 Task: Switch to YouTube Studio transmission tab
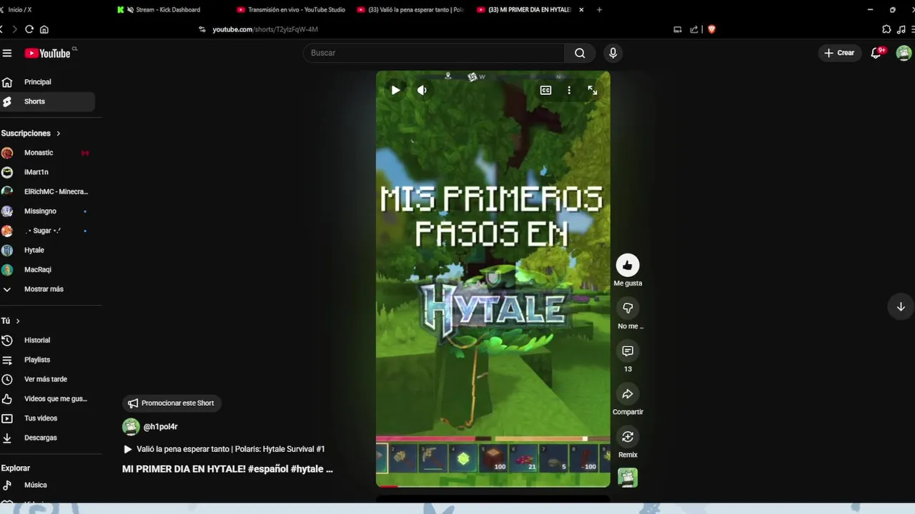(x=290, y=10)
